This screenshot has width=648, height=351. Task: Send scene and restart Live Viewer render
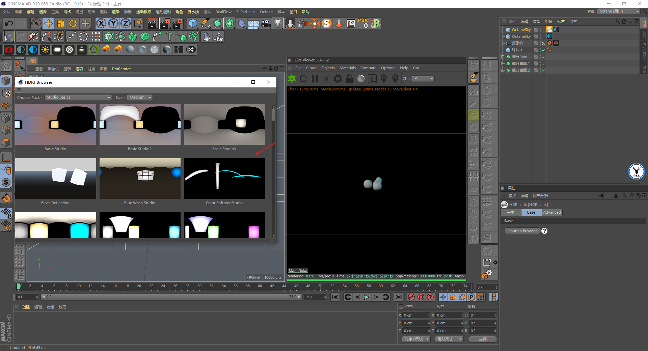292,79
